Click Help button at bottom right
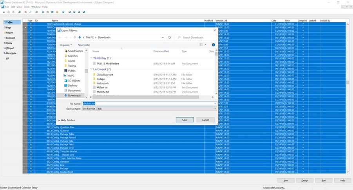Screen dimensions: 353x190 343,180
